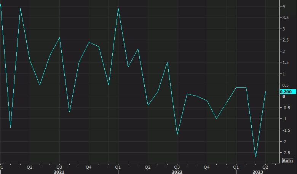
Task: Click the 2021 year label on time axis
Action: tap(59, 172)
